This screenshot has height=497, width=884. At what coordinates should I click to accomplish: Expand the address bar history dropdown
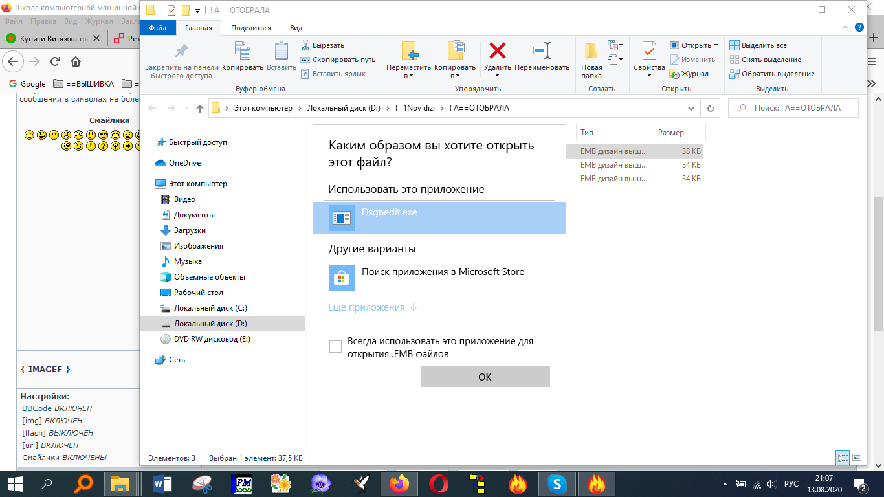(x=691, y=109)
